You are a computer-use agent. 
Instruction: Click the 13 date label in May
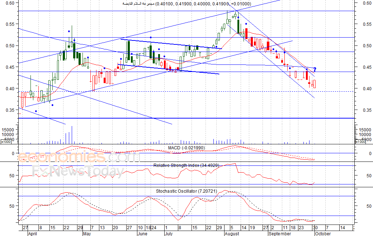click(102, 228)
